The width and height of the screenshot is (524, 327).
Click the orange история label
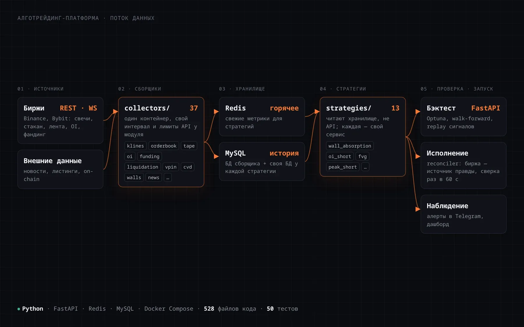tap(284, 153)
